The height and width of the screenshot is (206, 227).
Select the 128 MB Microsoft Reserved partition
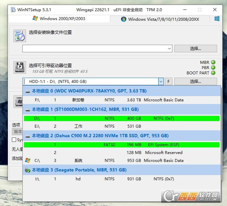[122, 153]
